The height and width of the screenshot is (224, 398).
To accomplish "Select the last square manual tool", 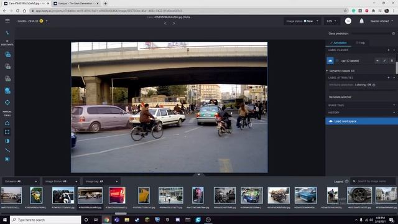I will coord(7,159).
